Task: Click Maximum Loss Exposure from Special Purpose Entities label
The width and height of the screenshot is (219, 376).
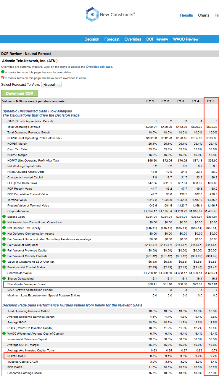Action: 44,295
